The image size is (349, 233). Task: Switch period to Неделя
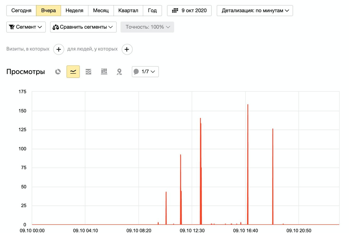[74, 11]
